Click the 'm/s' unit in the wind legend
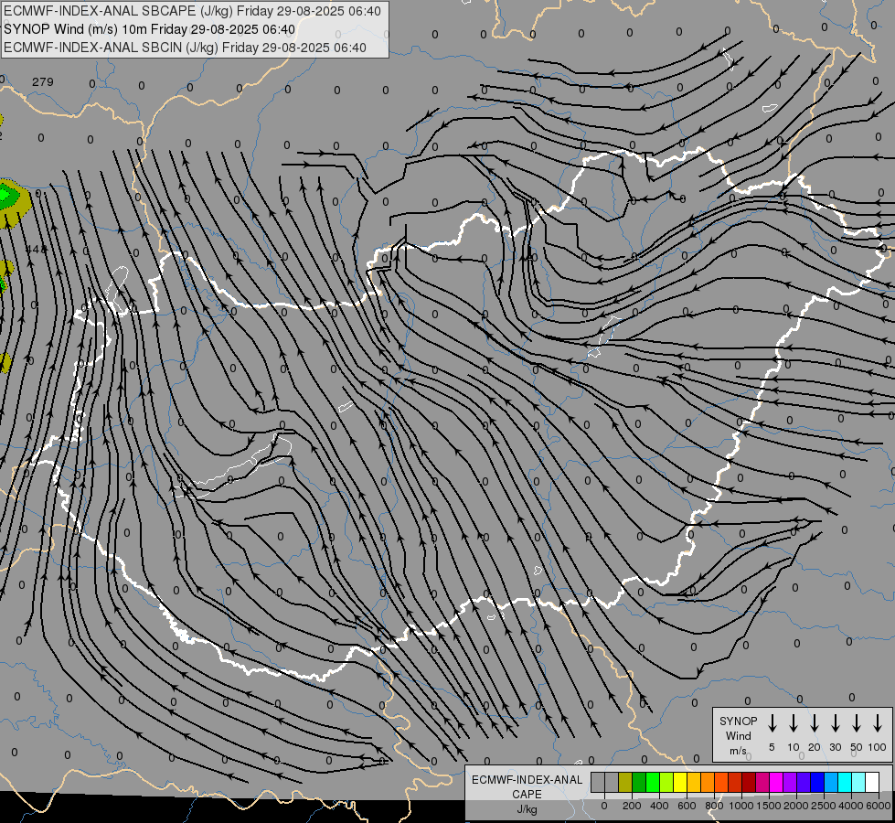 click(x=738, y=751)
